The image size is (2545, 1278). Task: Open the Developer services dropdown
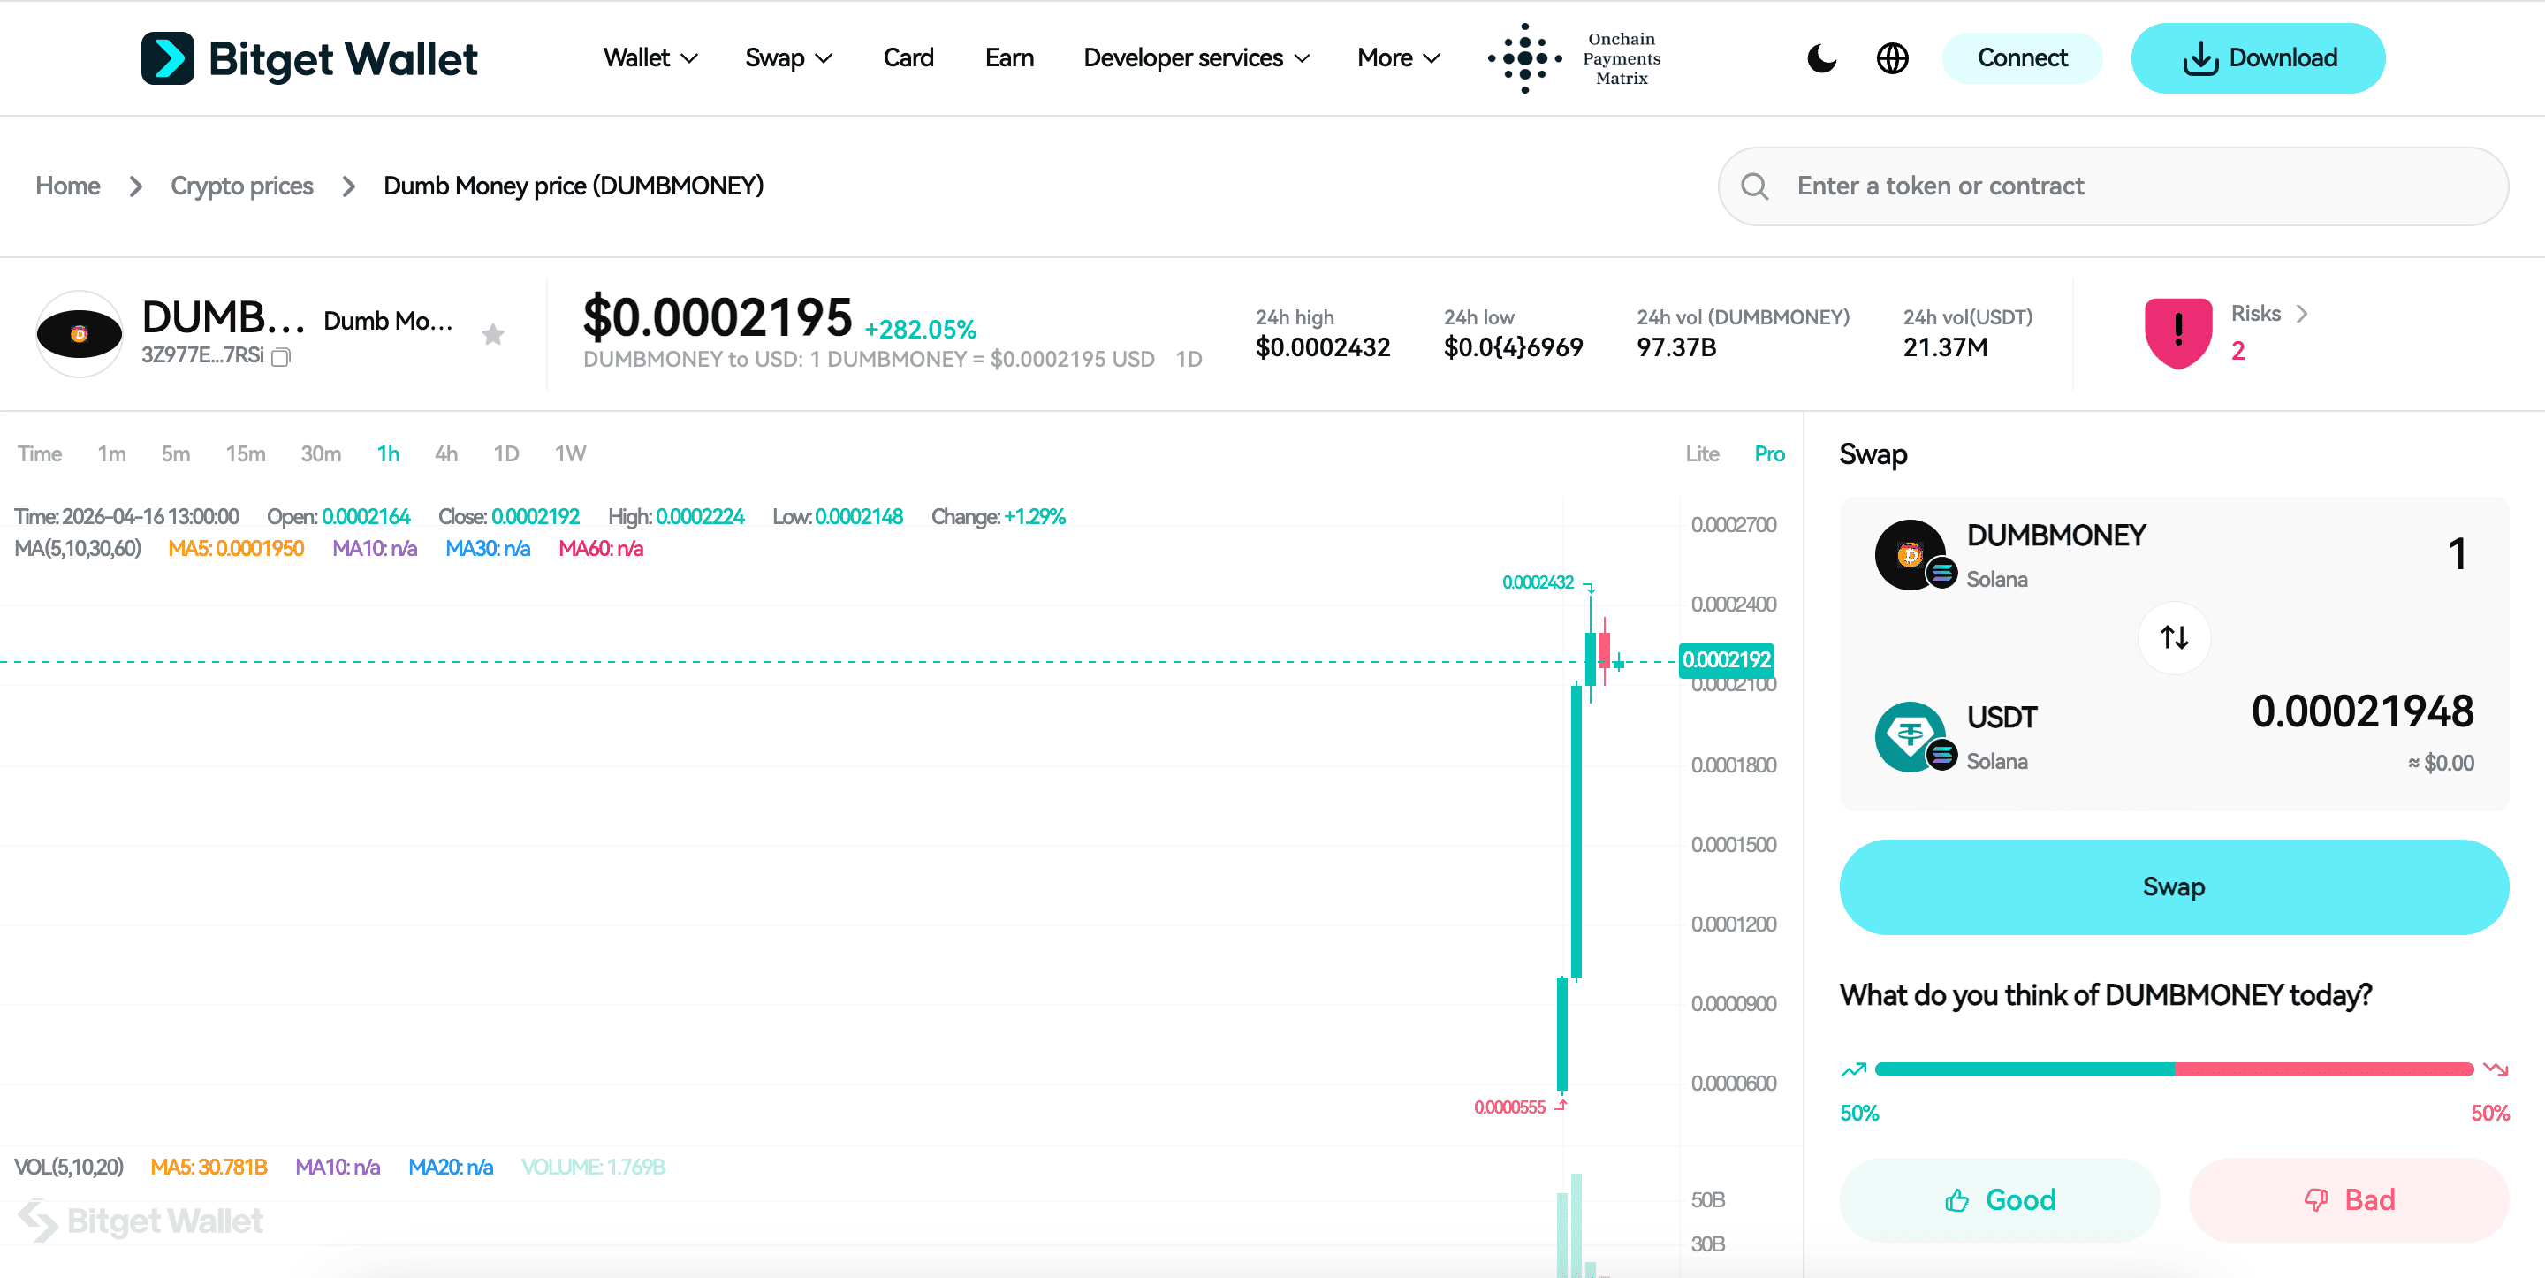coord(1196,58)
